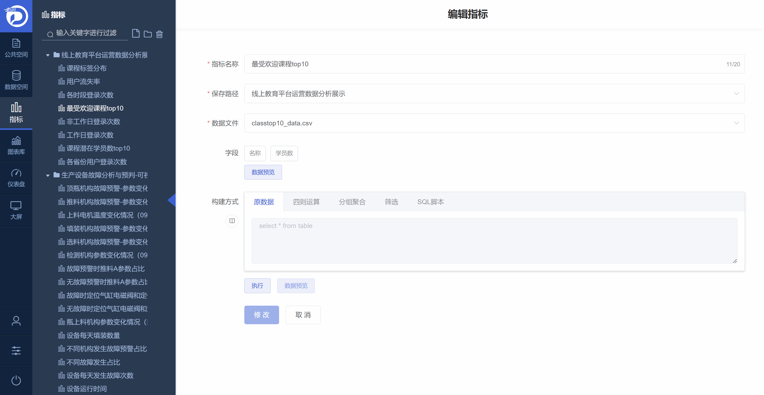Click the 取消 button
Screen dimensions: 764x395
pyautogui.click(x=303, y=315)
